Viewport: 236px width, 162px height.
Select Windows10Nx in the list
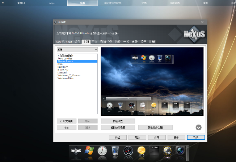(77, 78)
